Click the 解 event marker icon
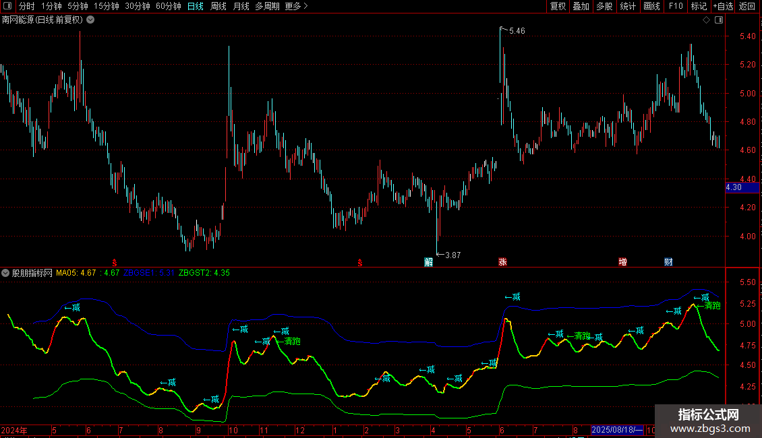Viewport: 762px width, 438px height. (428, 262)
